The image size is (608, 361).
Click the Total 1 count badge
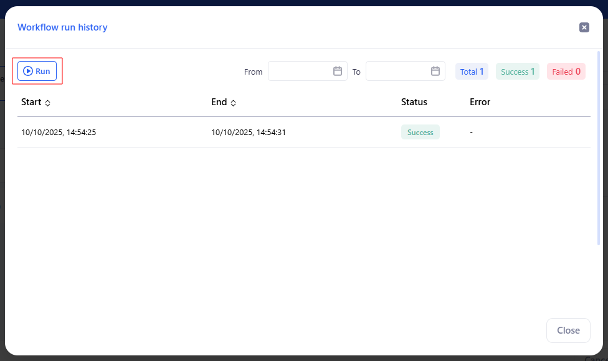(x=472, y=71)
